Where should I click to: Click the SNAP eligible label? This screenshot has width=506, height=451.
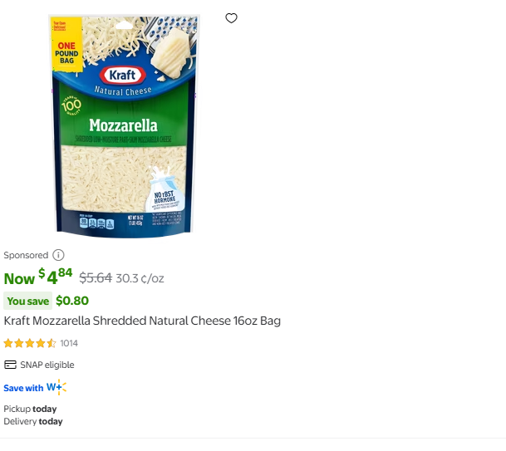(47, 365)
